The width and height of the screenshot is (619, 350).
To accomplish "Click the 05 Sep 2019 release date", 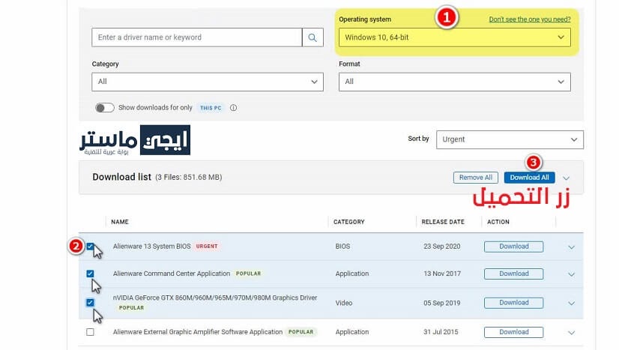I will (441, 303).
